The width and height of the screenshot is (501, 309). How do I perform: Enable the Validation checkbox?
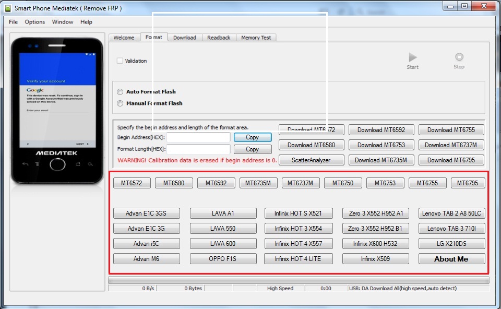pyautogui.click(x=120, y=61)
